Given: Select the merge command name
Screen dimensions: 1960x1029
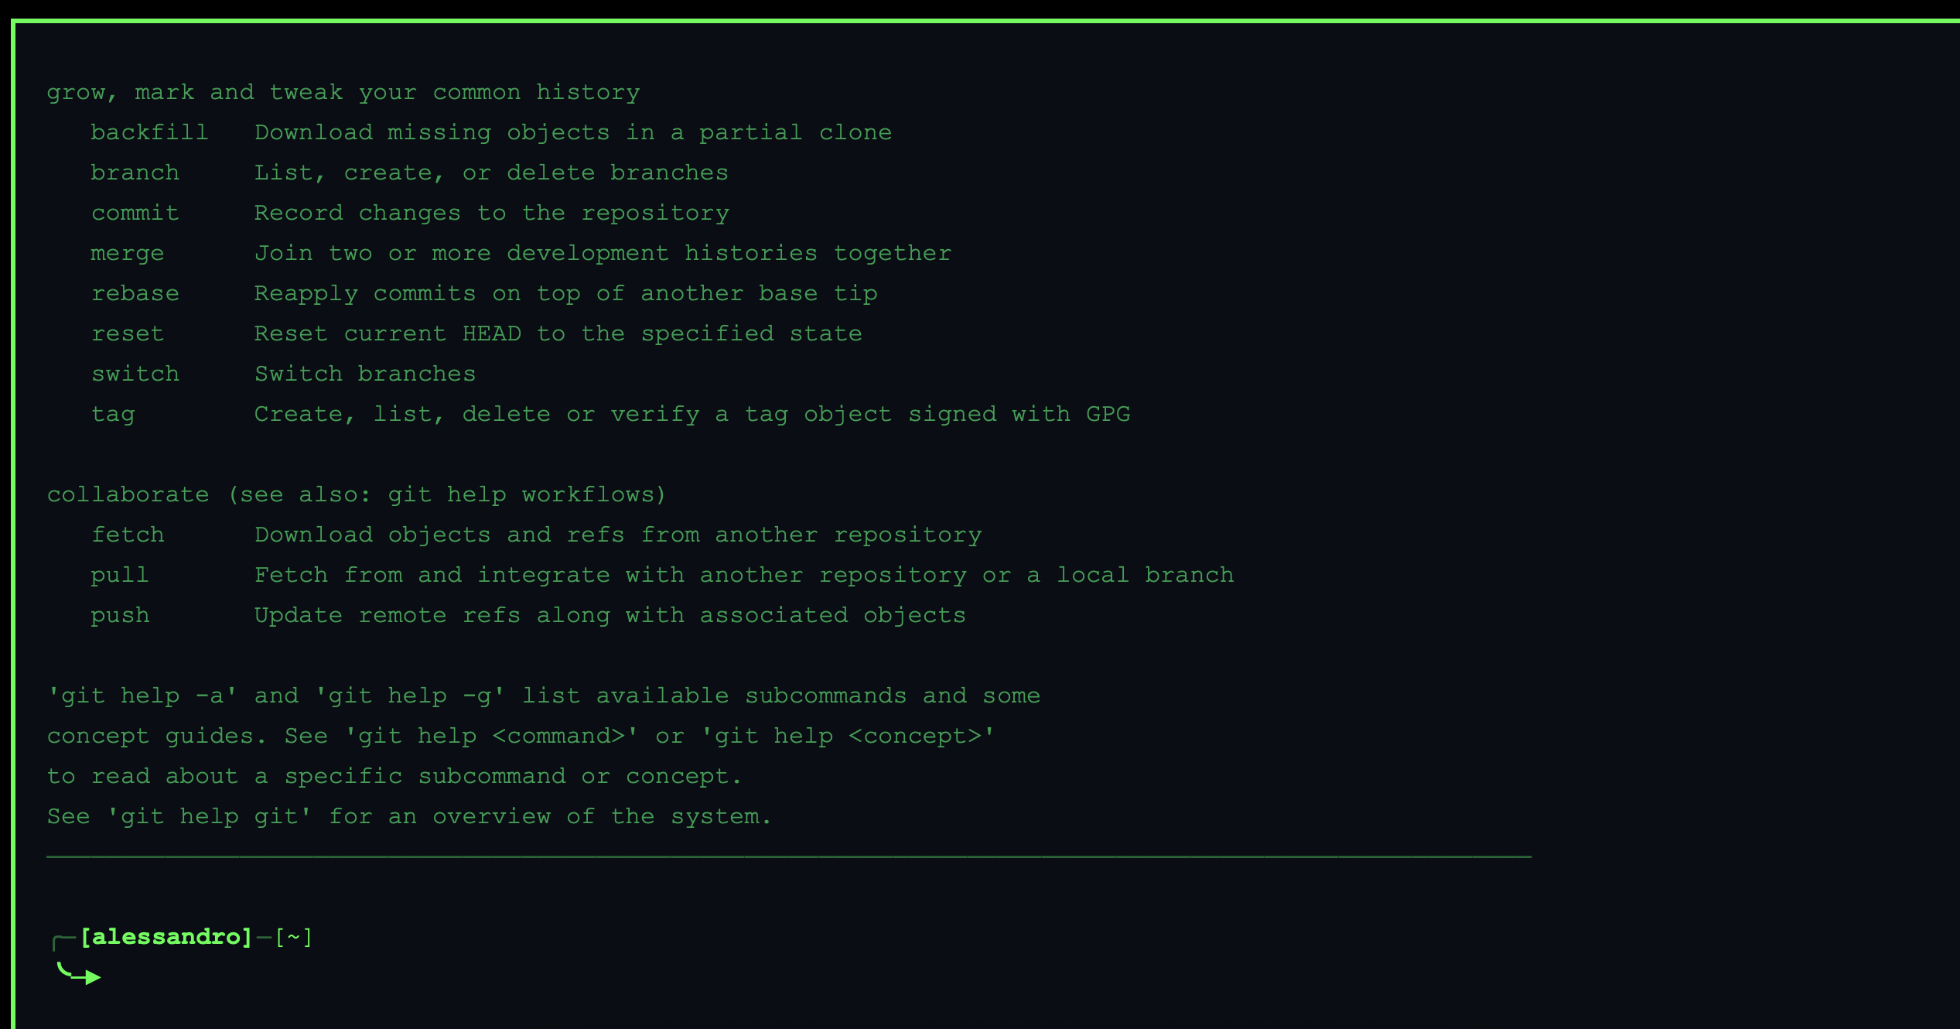Looking at the screenshot, I should [127, 253].
